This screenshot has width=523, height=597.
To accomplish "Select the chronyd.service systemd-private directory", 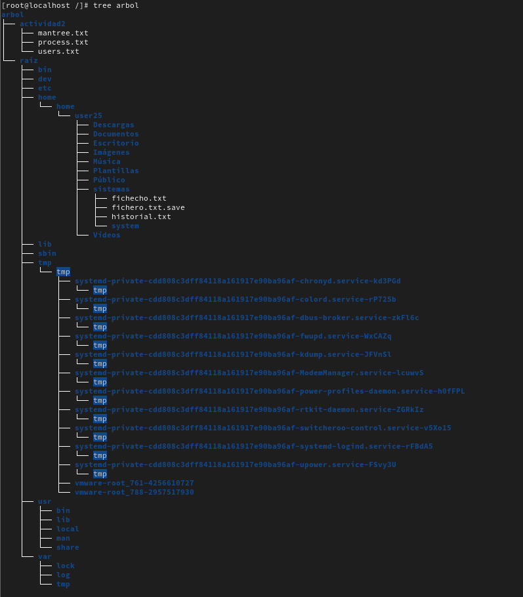I will pyautogui.click(x=238, y=281).
